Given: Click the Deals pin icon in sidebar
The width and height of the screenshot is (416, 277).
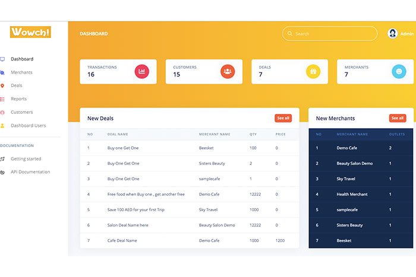Looking at the screenshot, I should tap(2, 86).
